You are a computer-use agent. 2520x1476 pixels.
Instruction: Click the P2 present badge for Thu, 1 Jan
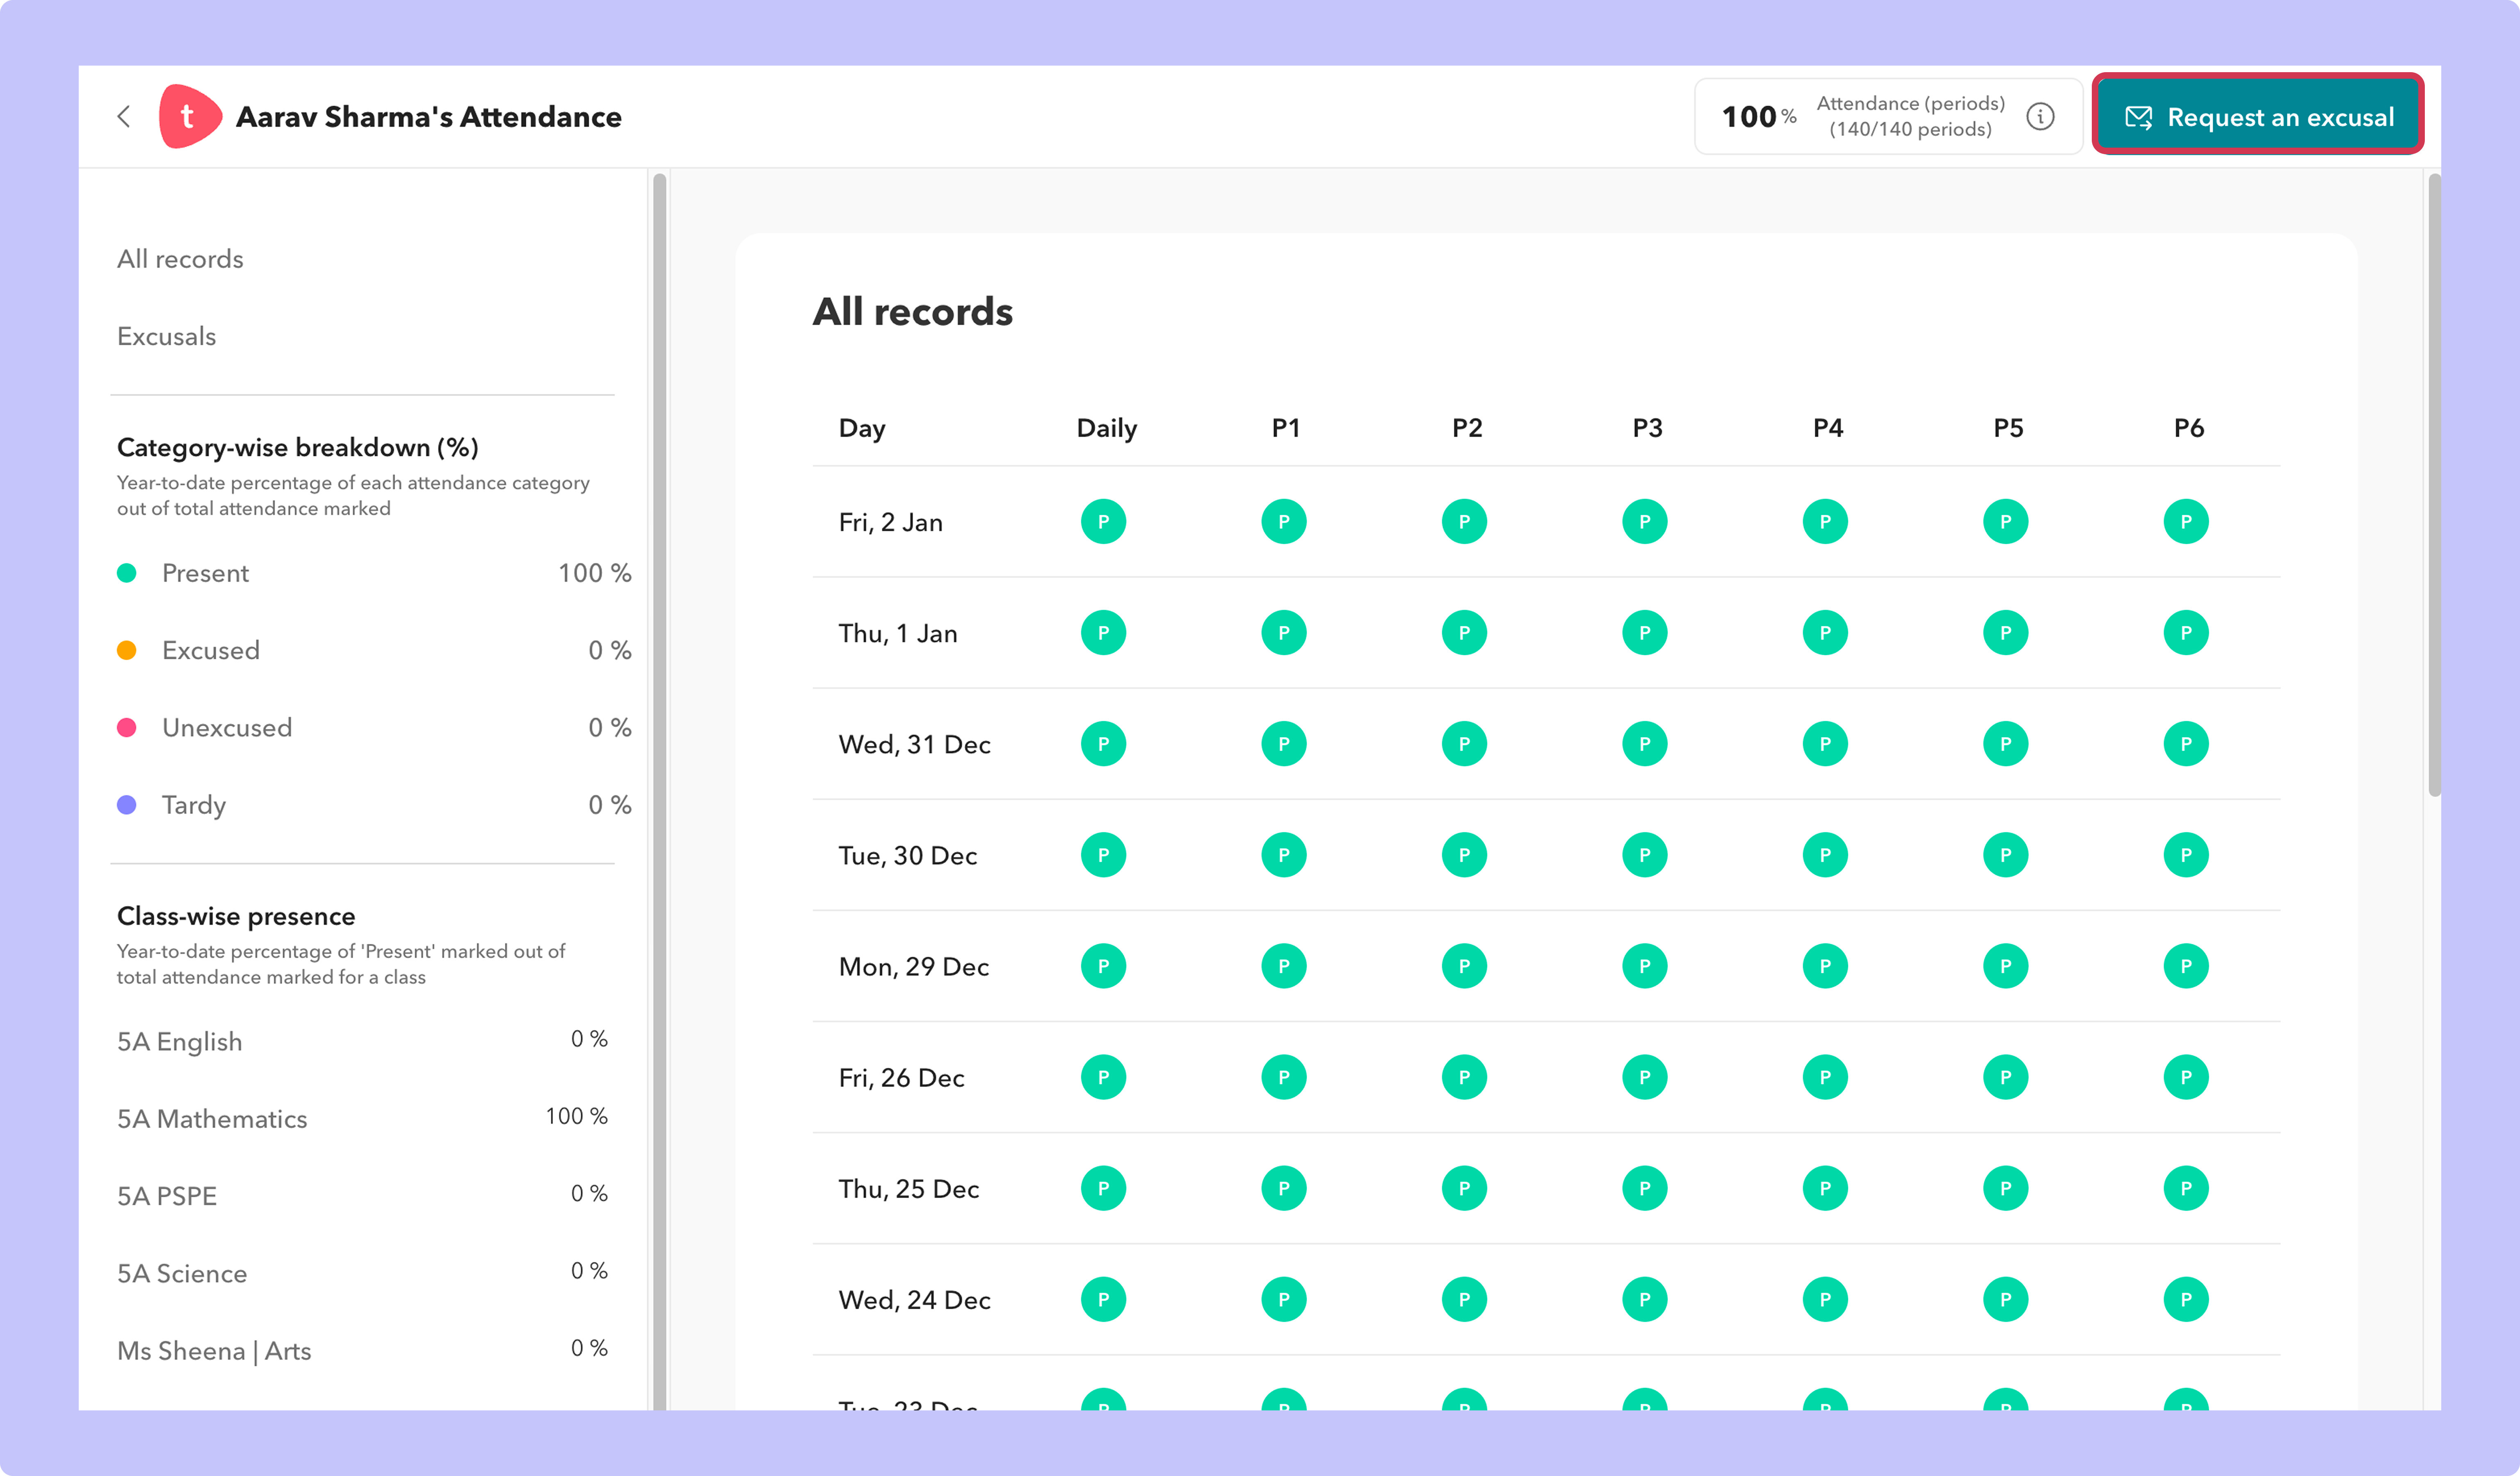coord(1464,633)
